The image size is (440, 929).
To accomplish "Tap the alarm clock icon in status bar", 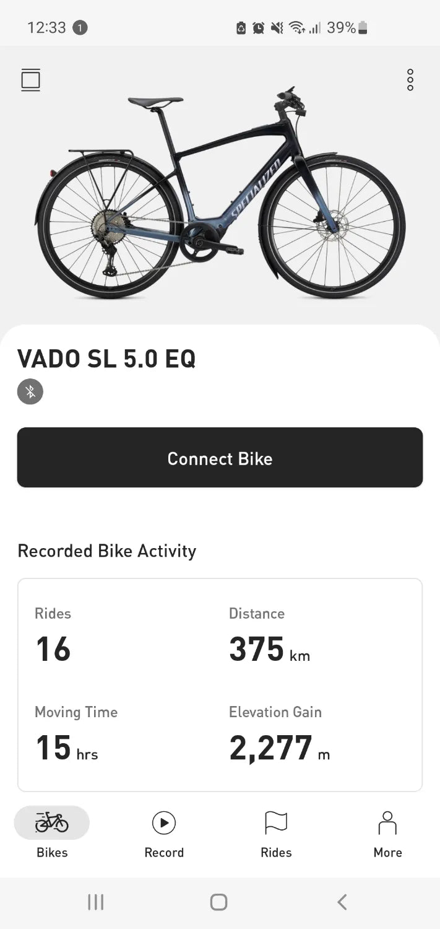I will click(259, 27).
